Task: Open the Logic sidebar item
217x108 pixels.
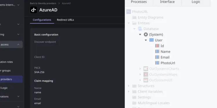Action: coord(4,88)
